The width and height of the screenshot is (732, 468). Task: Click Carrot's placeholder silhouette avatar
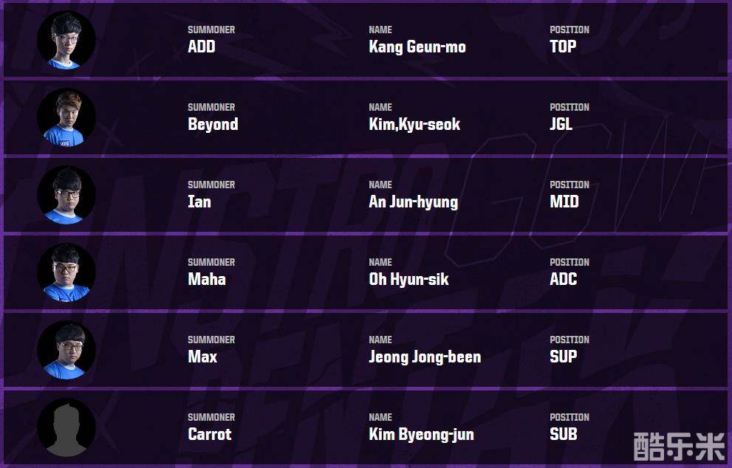66,427
